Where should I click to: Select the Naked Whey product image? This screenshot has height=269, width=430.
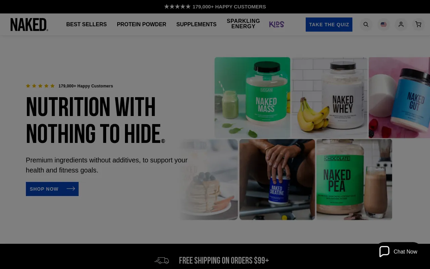pyautogui.click(x=329, y=97)
